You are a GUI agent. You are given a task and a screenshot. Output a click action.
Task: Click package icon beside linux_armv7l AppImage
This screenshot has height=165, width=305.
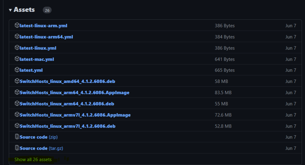[17, 115]
